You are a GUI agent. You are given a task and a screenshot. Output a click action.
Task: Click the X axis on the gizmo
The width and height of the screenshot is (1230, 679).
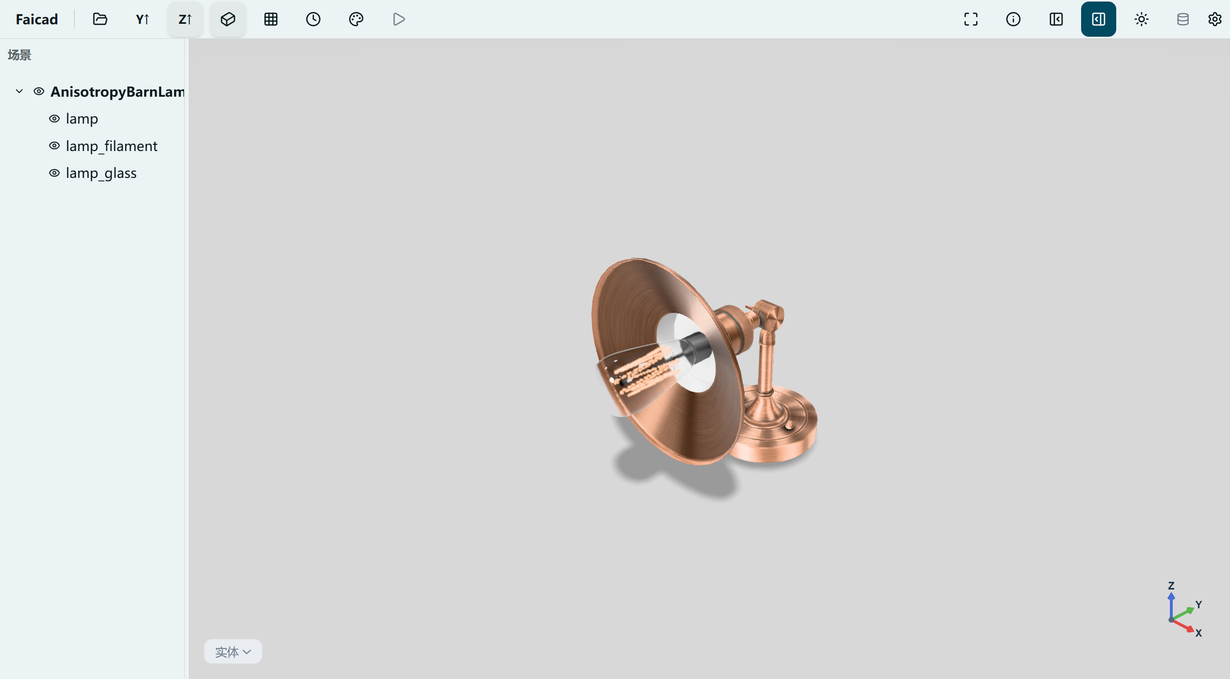pyautogui.click(x=1198, y=633)
